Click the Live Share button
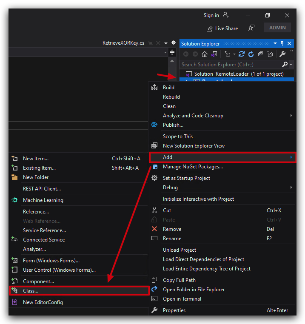 pos(222,28)
